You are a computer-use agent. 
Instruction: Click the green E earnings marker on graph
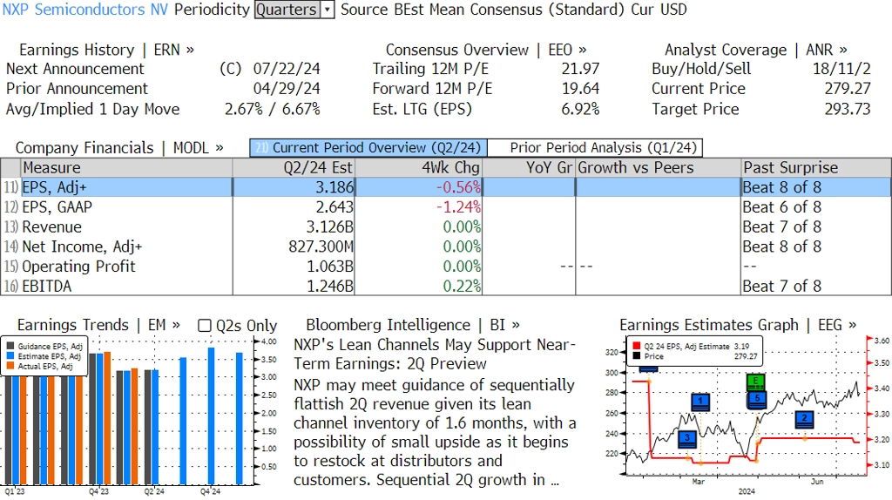point(755,382)
